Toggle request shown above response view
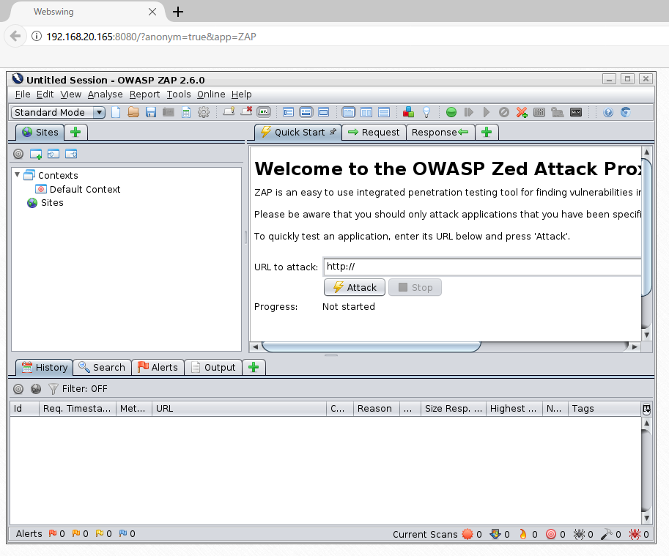The image size is (669, 556). tap(384, 112)
